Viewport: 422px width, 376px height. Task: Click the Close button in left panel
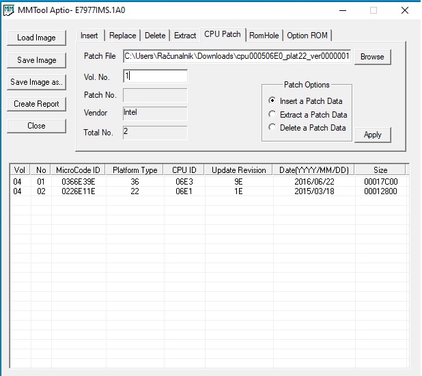36,126
